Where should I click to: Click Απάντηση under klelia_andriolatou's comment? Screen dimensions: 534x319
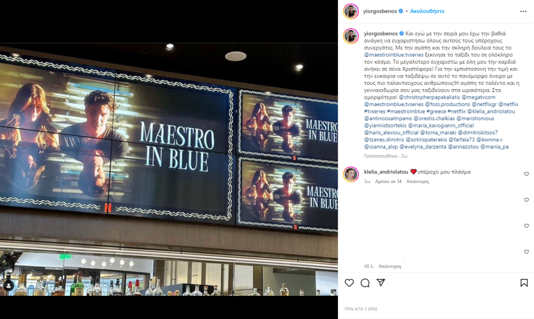tap(417, 181)
